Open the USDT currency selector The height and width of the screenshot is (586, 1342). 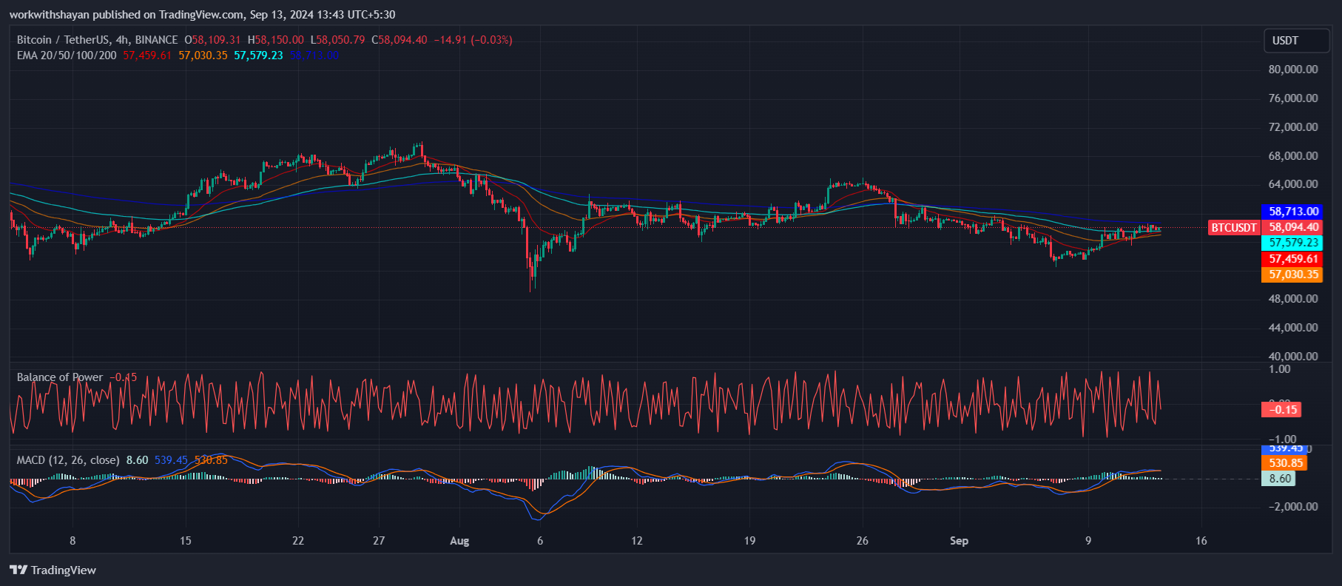(1296, 41)
